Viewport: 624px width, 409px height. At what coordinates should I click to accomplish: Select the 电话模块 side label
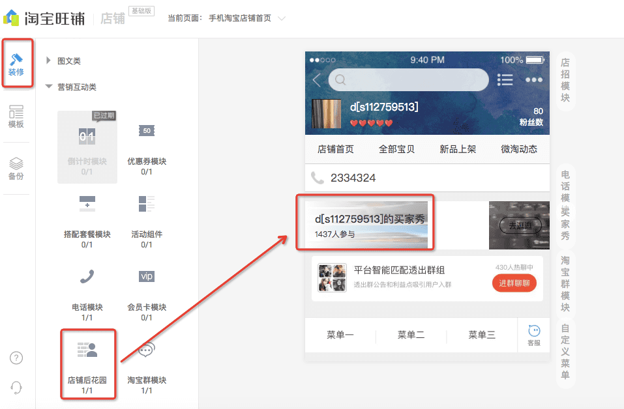coord(565,186)
